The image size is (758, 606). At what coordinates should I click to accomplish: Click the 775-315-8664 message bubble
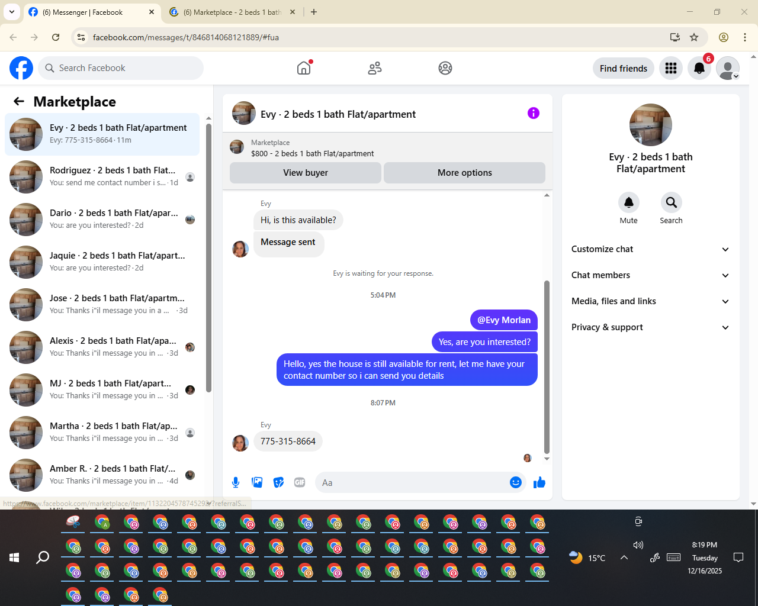pyautogui.click(x=288, y=441)
